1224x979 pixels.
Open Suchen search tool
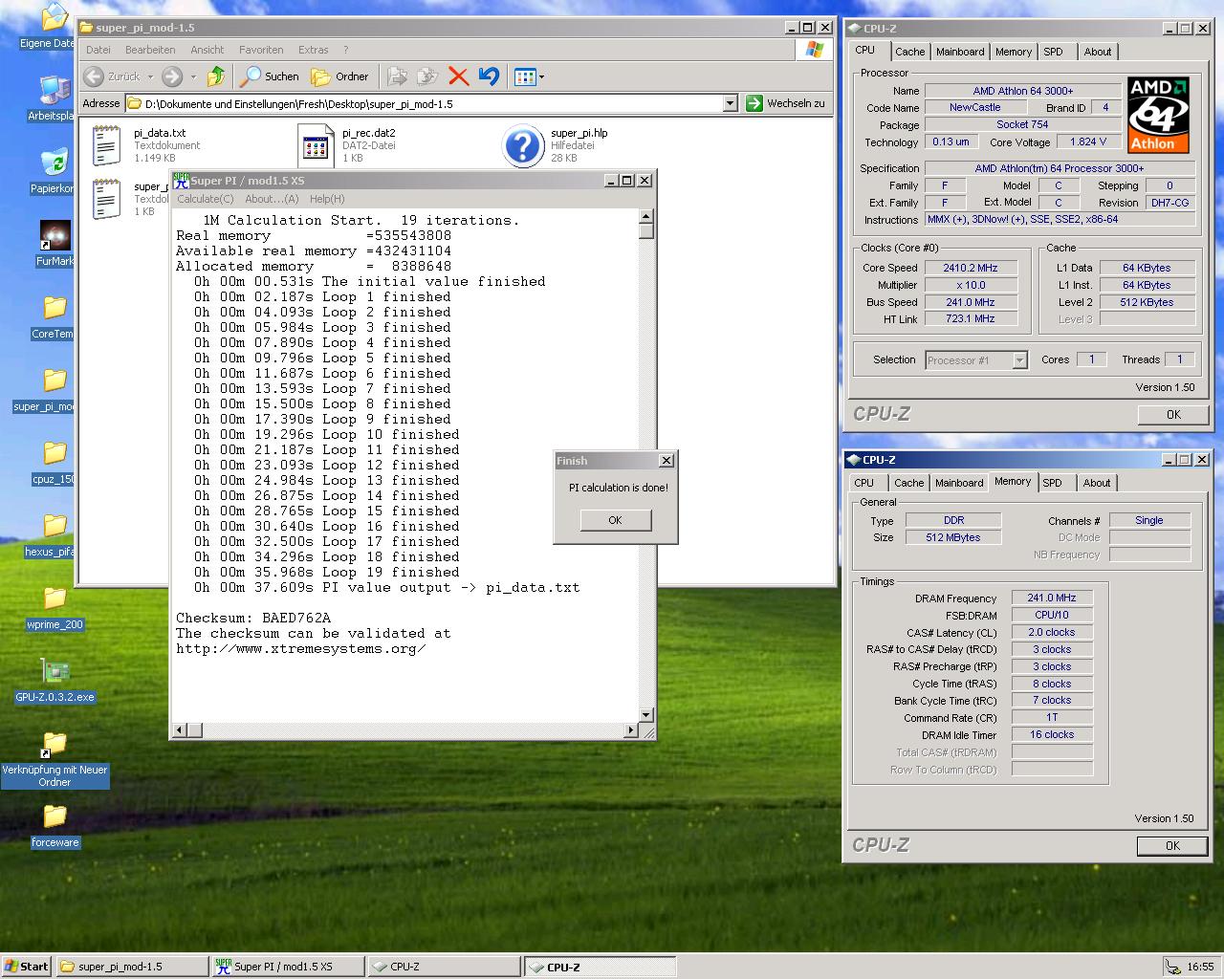tap(270, 76)
